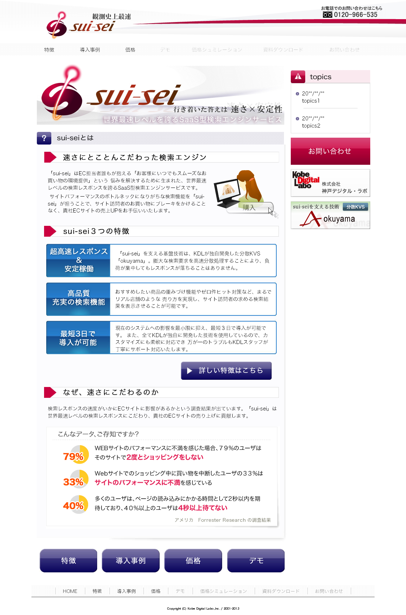Image resolution: width=406 pixels, height=615 pixels.
Task: Click the 79% pie chart icon
Action: pos(76,455)
